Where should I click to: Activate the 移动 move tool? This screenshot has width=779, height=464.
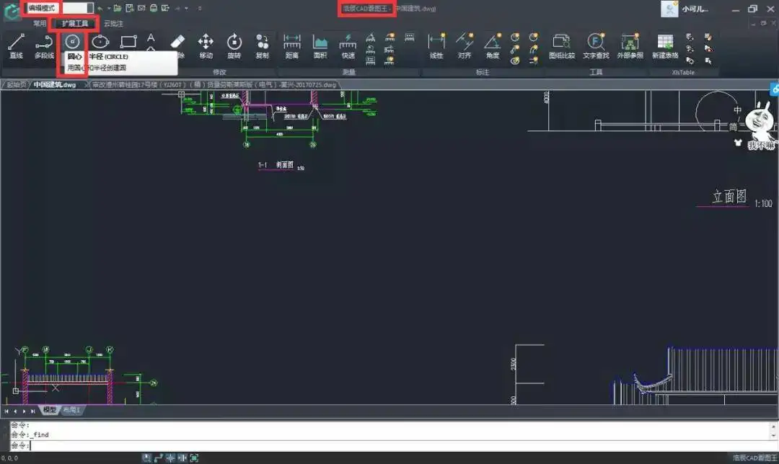[x=206, y=45]
